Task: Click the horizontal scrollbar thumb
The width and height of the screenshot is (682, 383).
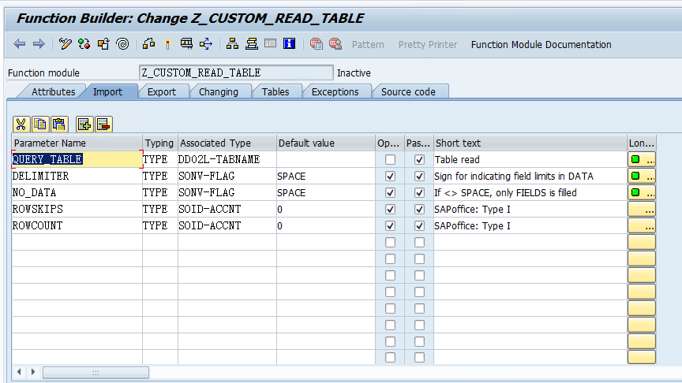Action: [x=96, y=372]
